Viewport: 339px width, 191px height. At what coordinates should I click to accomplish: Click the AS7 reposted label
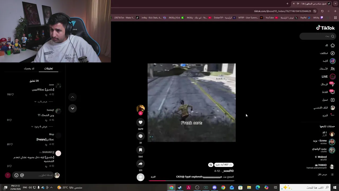click(224, 165)
